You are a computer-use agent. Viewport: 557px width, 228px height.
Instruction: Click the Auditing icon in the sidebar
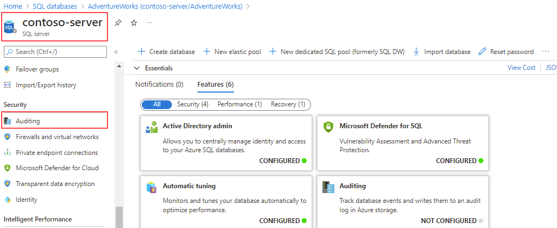tap(8, 121)
